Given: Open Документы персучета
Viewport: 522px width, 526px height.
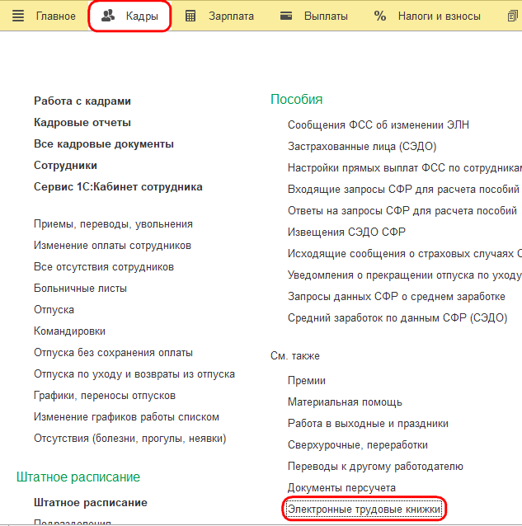Looking at the screenshot, I should click(x=341, y=488).
